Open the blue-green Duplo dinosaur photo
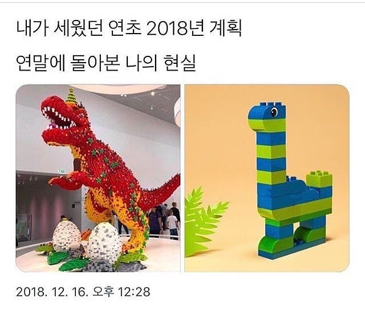The image size is (365, 315). pos(267,178)
